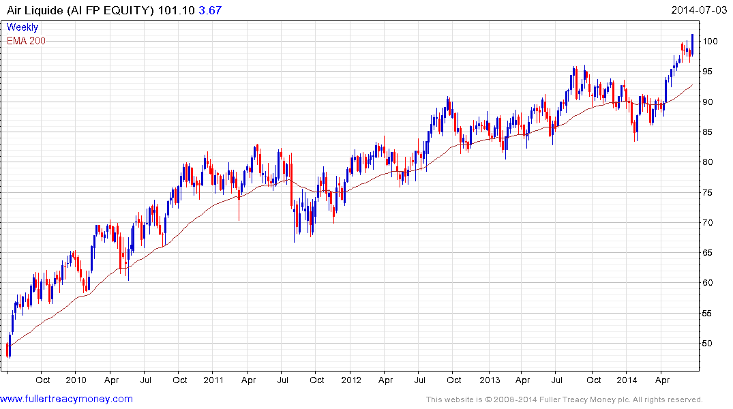Click the 'Apr' label following 2014

click(x=662, y=380)
